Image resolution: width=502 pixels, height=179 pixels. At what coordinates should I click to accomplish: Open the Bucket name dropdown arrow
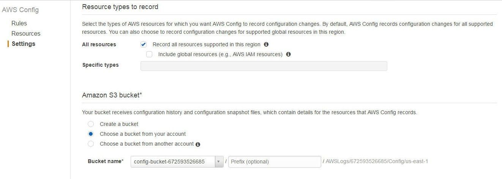click(219, 162)
